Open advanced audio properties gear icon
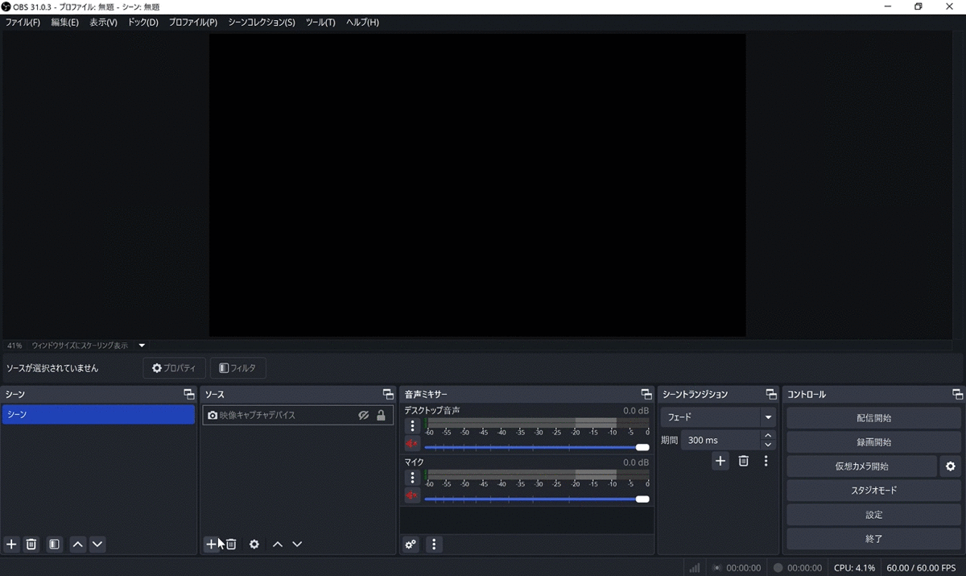This screenshot has height=576, width=966. 411,545
